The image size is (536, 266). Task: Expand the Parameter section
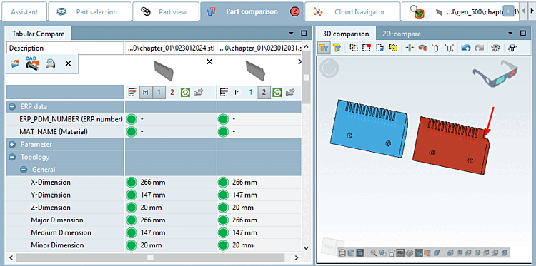pos(12,144)
